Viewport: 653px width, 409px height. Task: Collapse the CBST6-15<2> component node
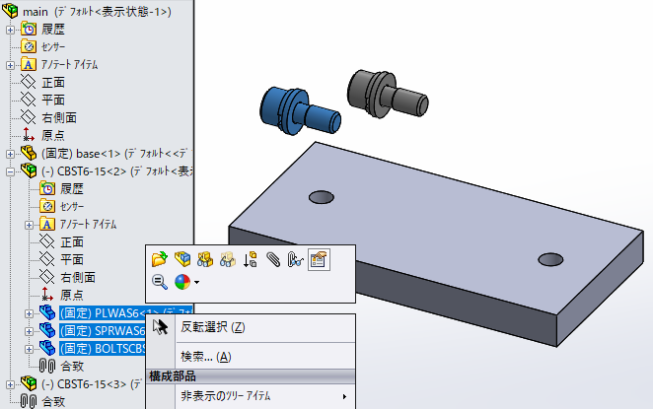point(11,170)
